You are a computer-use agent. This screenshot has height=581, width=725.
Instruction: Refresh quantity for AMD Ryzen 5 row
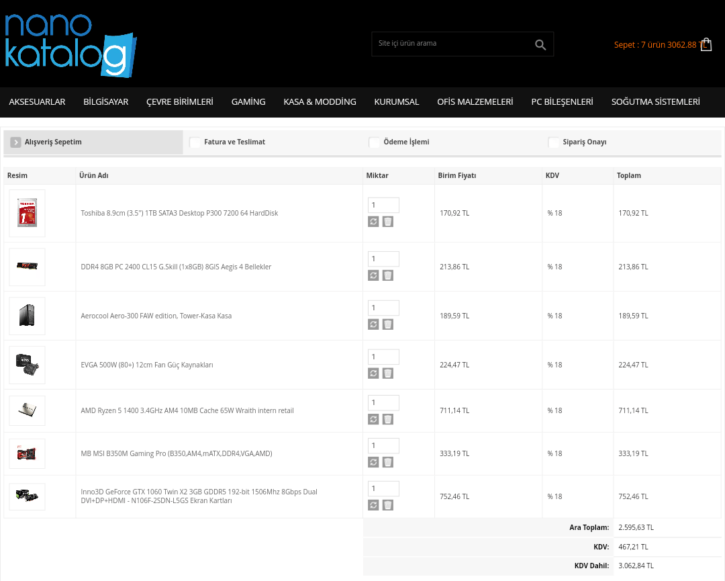click(373, 419)
